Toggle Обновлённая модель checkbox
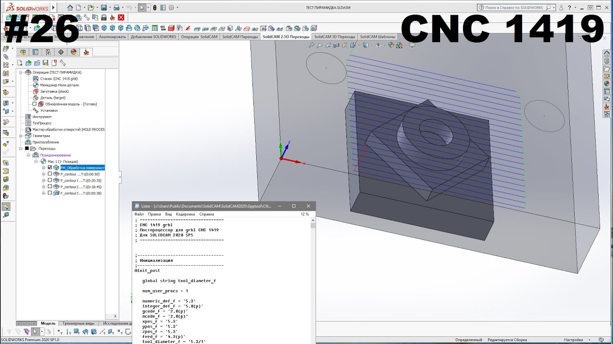Image resolution: width=613 pixels, height=344 pixels. click(34, 104)
